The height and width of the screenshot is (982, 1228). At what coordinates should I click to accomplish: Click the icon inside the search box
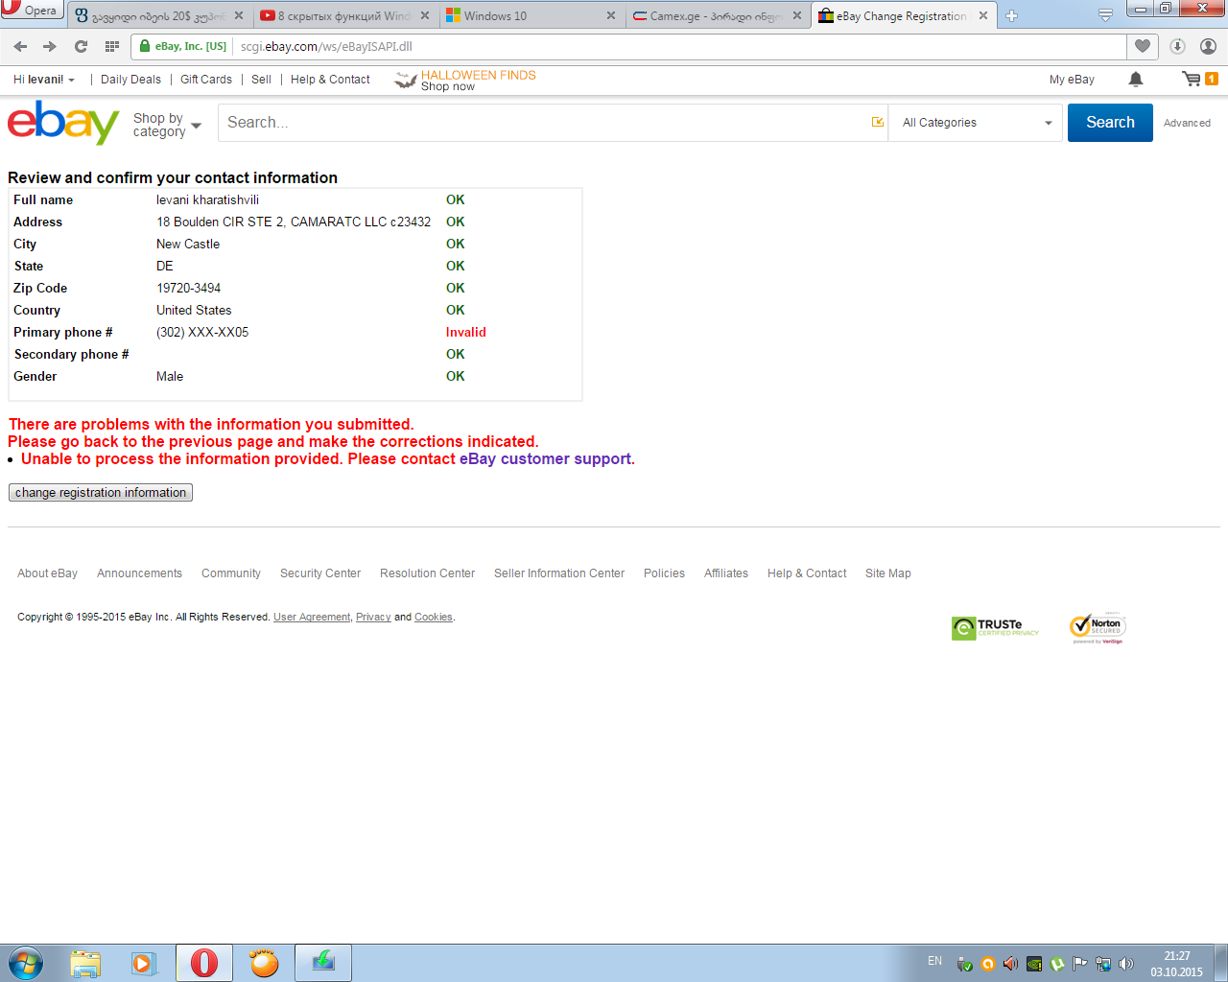877,122
